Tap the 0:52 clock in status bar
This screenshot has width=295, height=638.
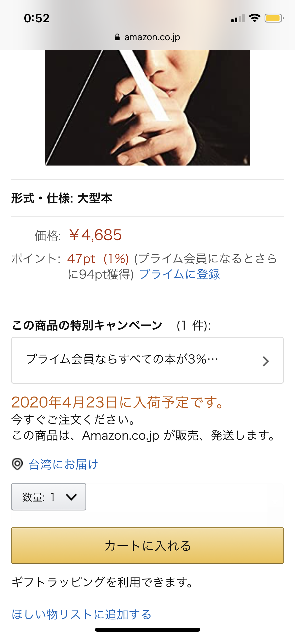pos(37,18)
